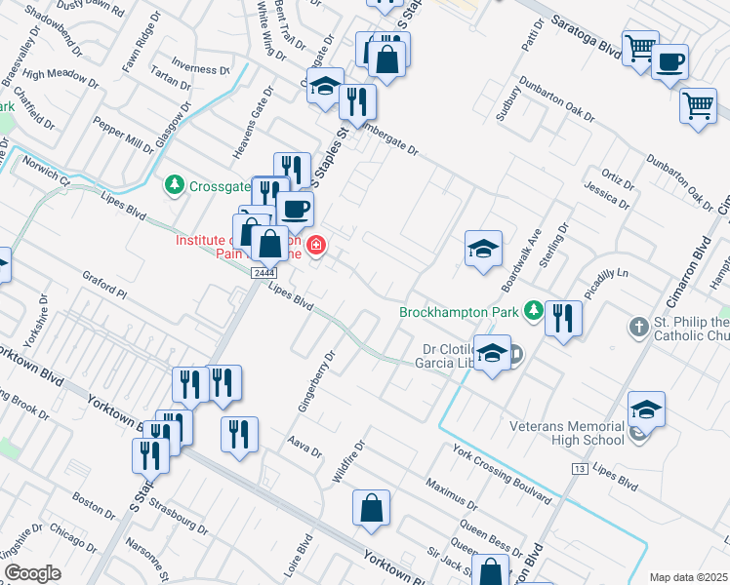This screenshot has width=730, height=585.
Task: Select the restaurant marker near Aava Dr
Action: point(239,436)
